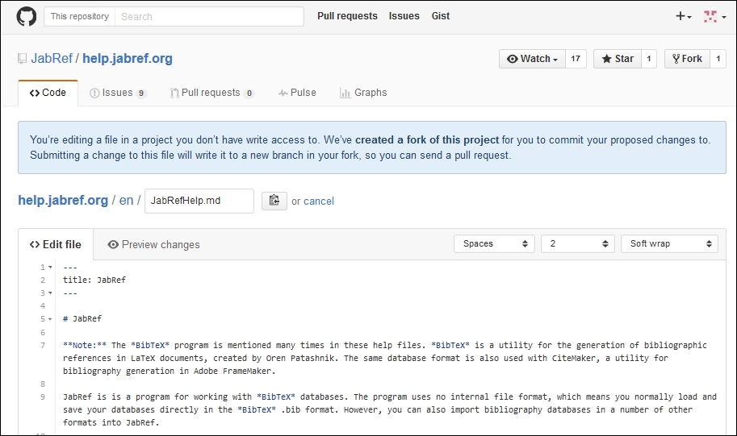This screenshot has height=436, width=737.
Task: Focus the JabRefHelp.md filename field
Action: tap(199, 201)
